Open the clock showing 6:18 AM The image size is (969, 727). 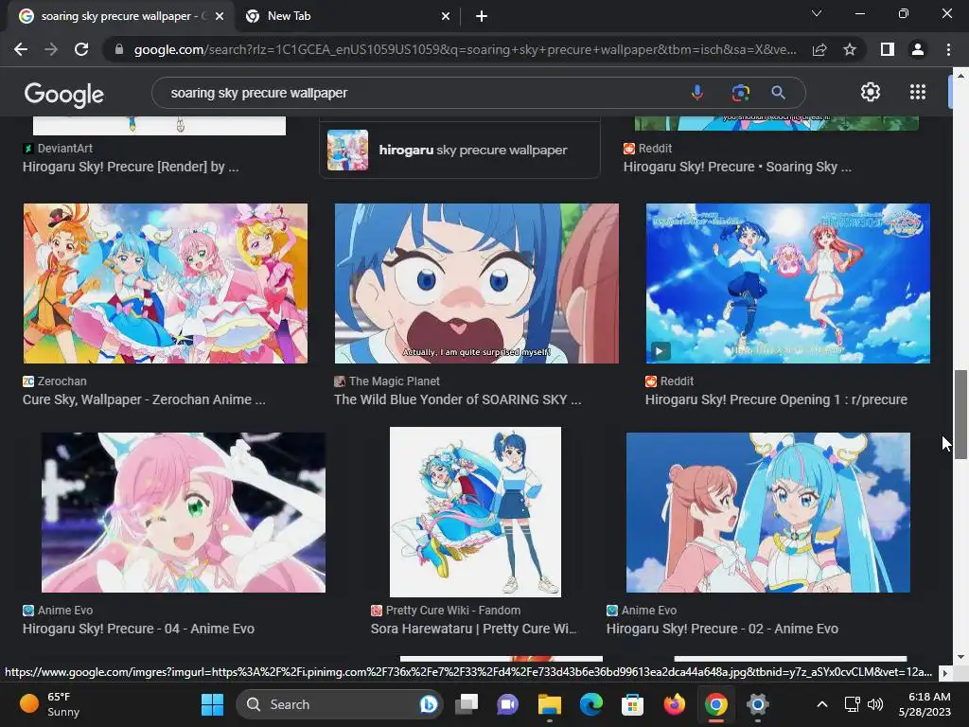[x=925, y=704]
